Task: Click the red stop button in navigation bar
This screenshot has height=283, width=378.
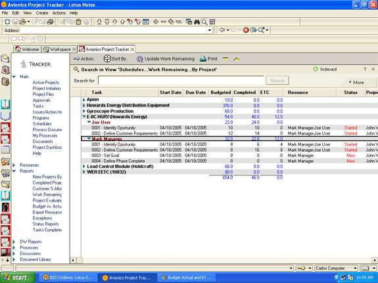Action: click(x=246, y=30)
